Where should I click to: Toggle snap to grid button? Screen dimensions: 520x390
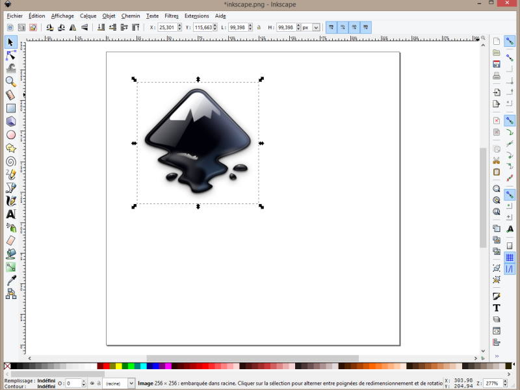[x=510, y=257]
